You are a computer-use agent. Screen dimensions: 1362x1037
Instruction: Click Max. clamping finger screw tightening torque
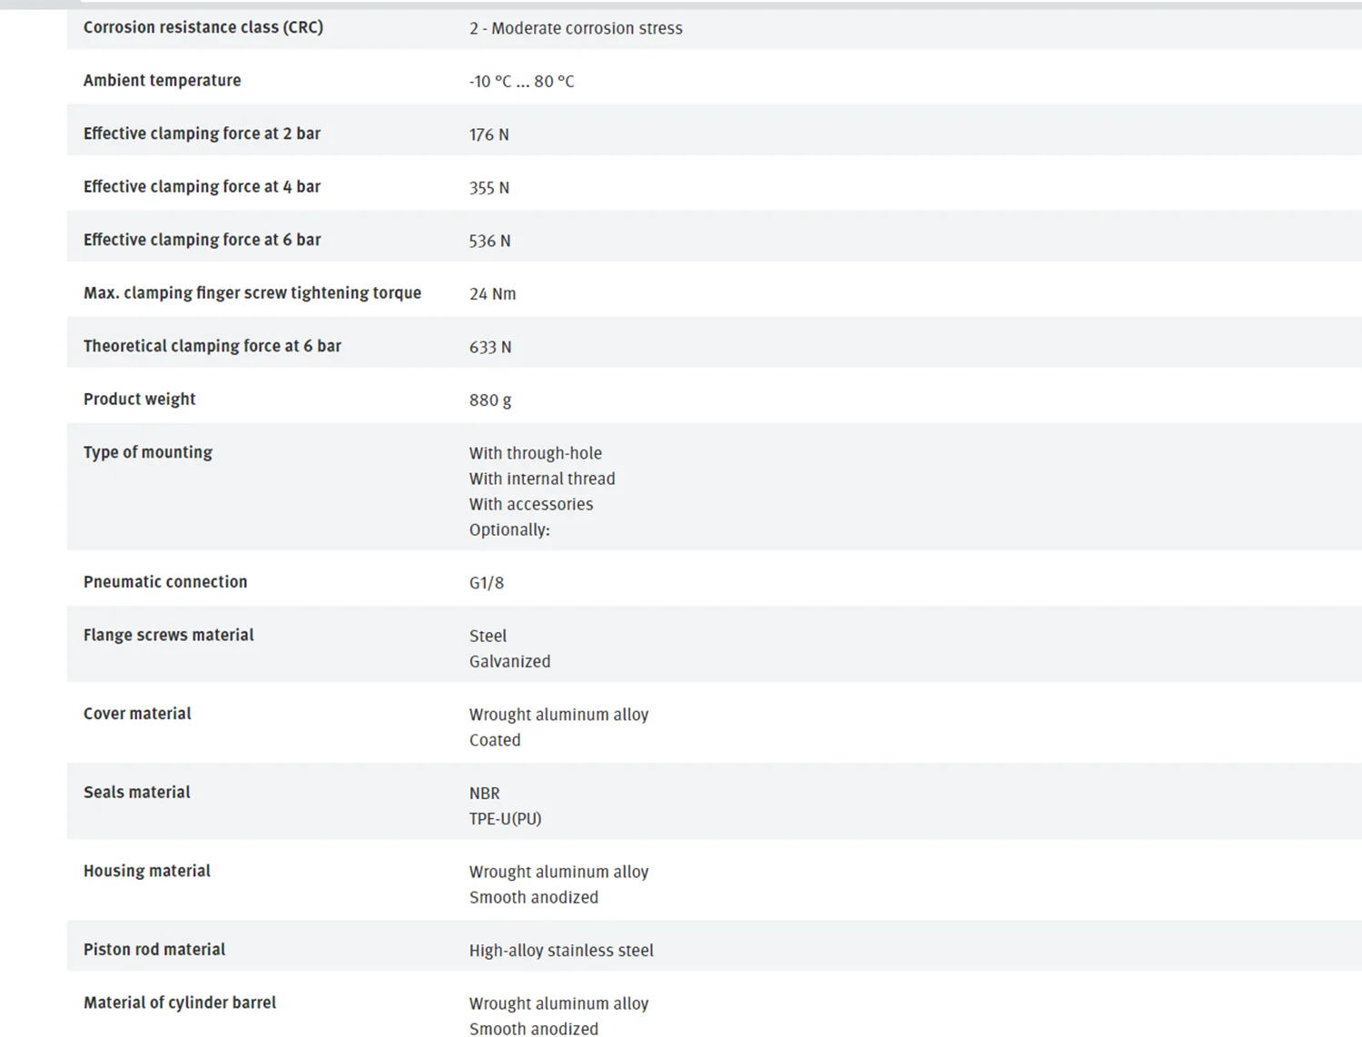click(x=252, y=292)
